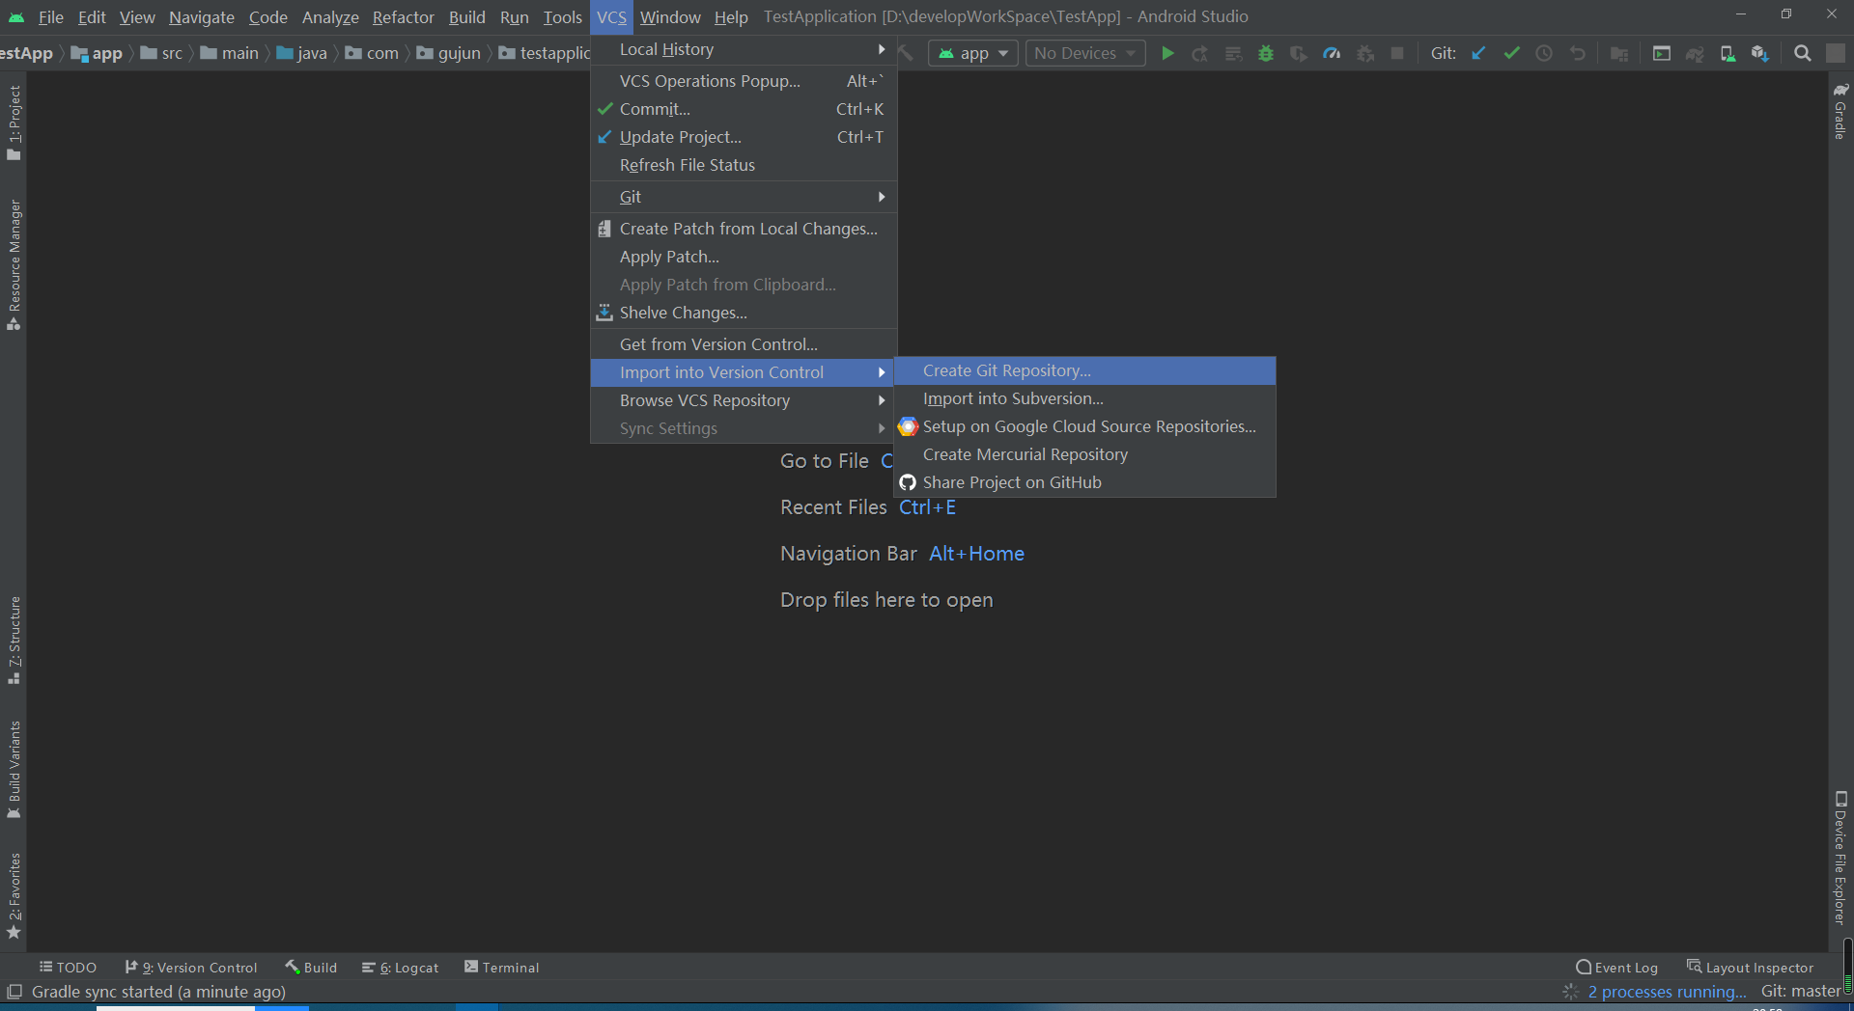
Task: Open the Structure side tab
Action: 14,642
